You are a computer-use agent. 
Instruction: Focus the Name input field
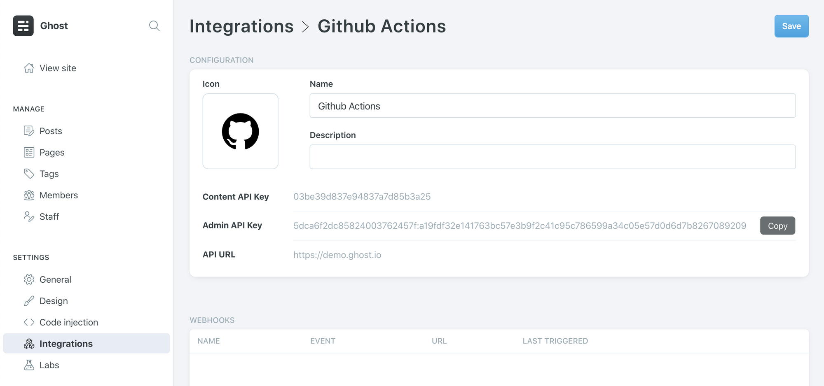coord(552,106)
